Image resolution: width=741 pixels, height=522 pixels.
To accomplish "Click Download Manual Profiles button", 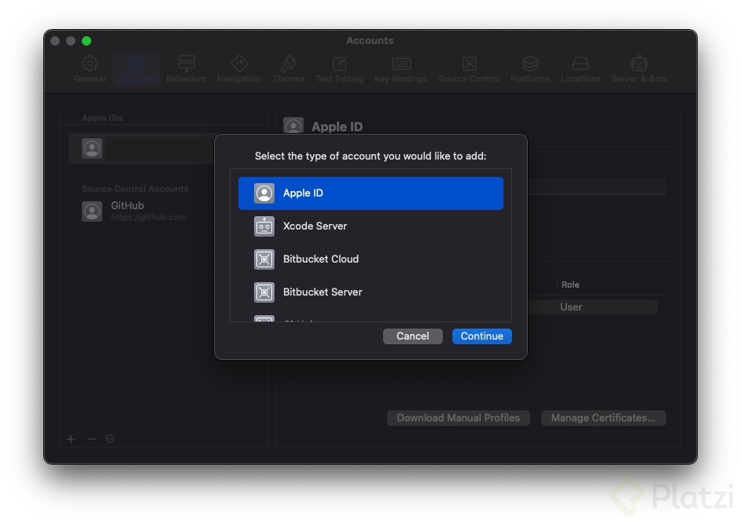I will (458, 418).
